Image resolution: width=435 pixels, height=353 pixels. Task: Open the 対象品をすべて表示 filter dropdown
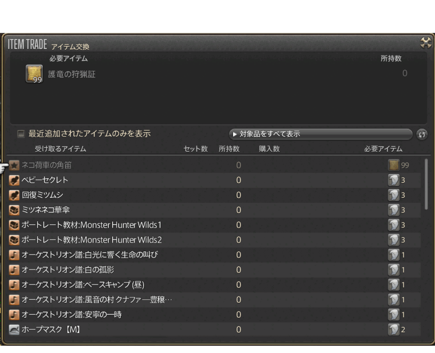(x=320, y=134)
